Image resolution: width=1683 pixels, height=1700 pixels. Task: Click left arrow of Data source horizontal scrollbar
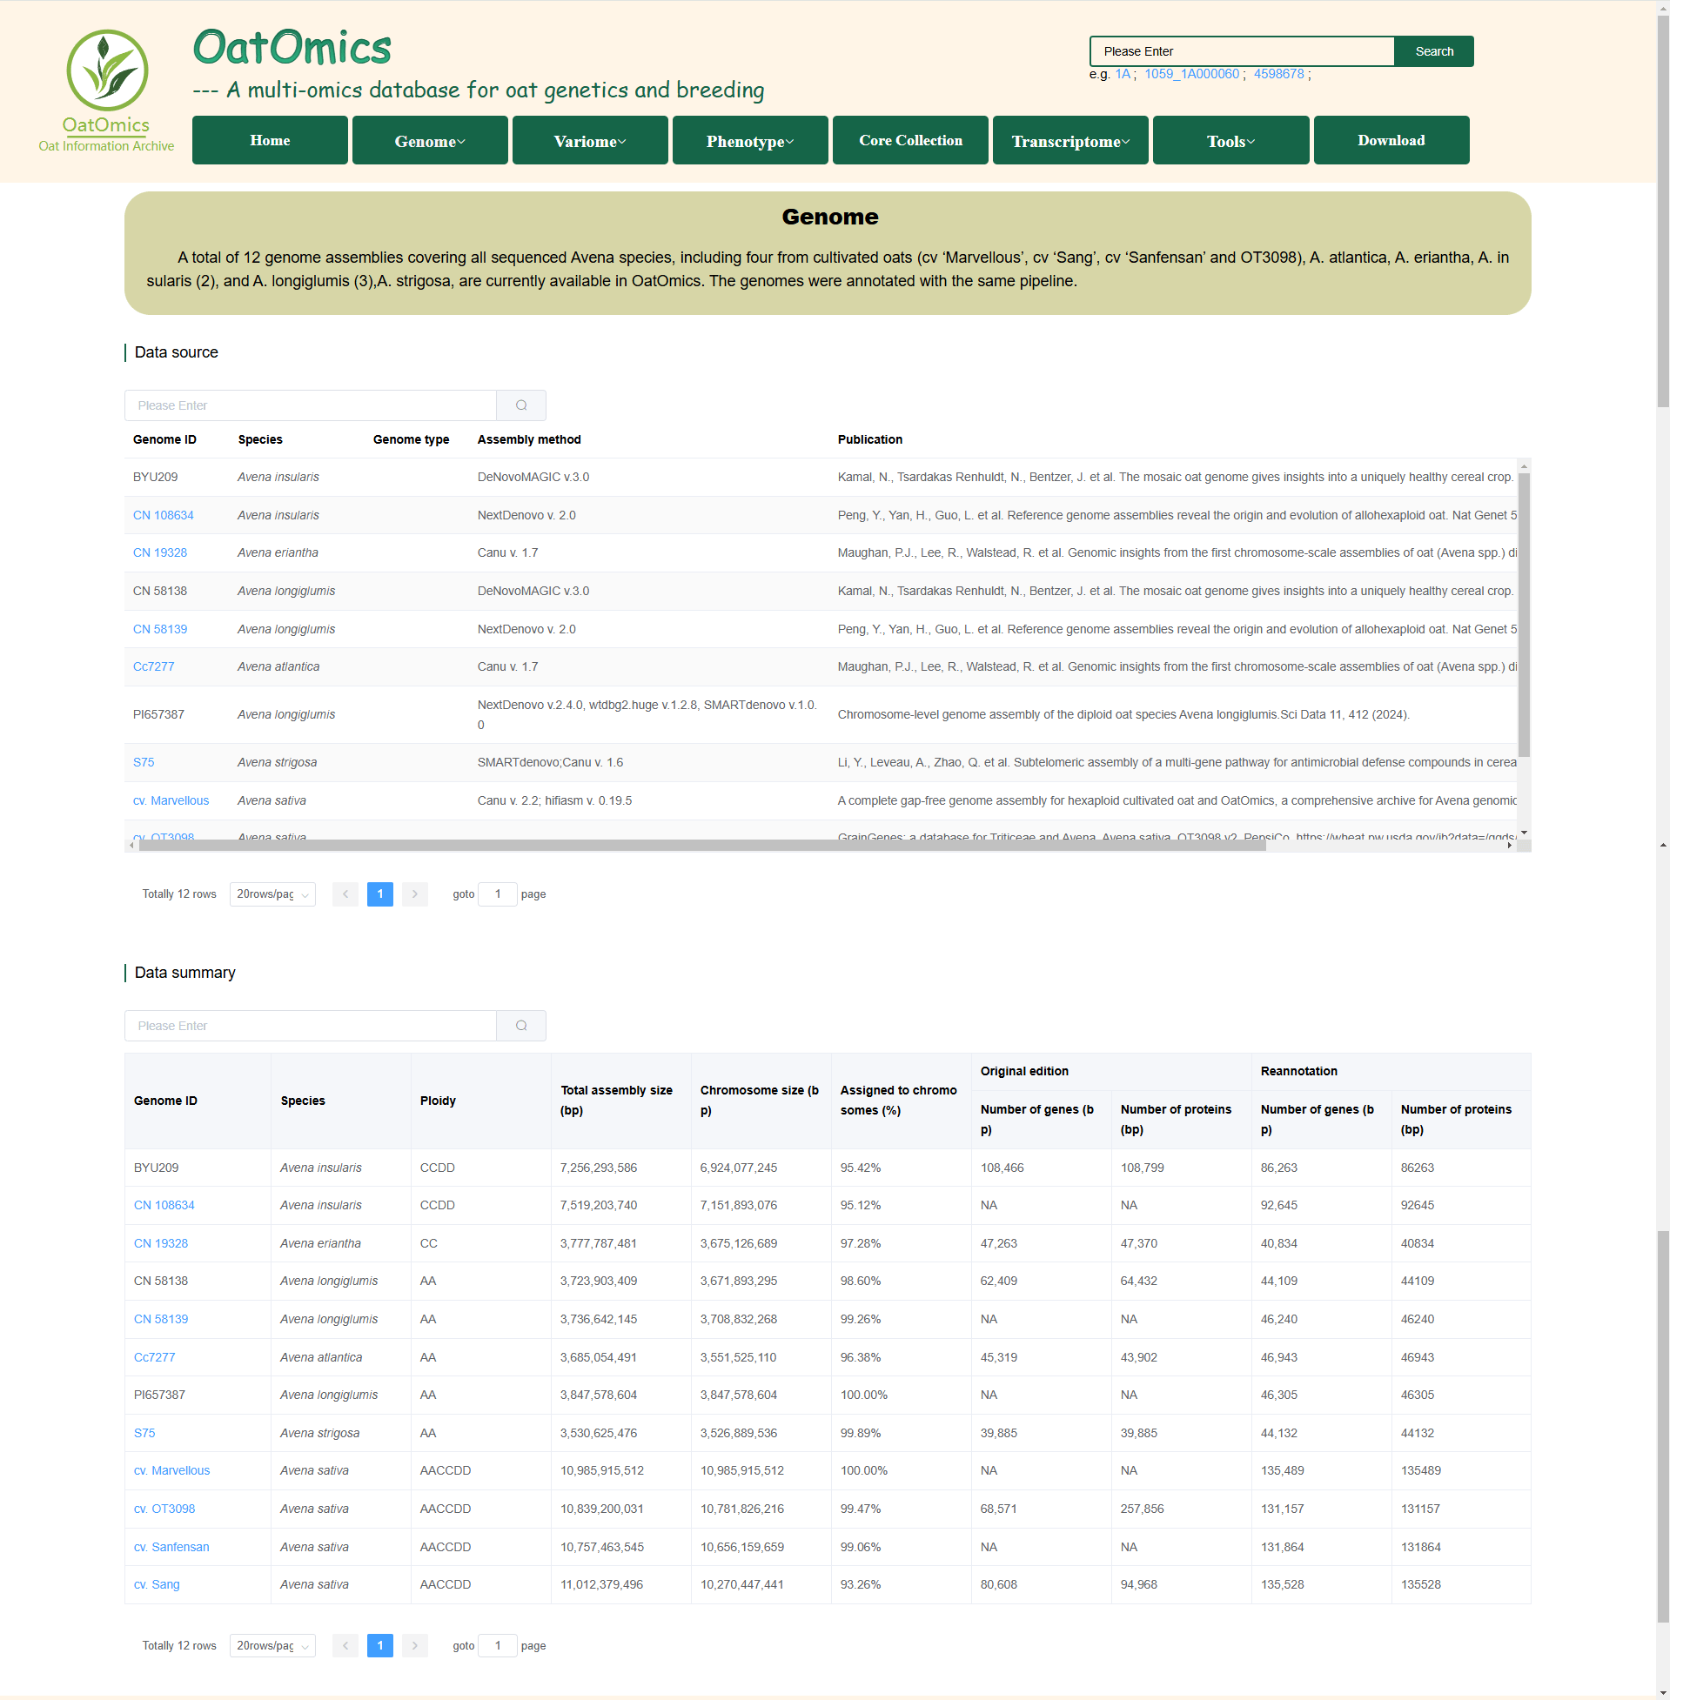pos(131,846)
